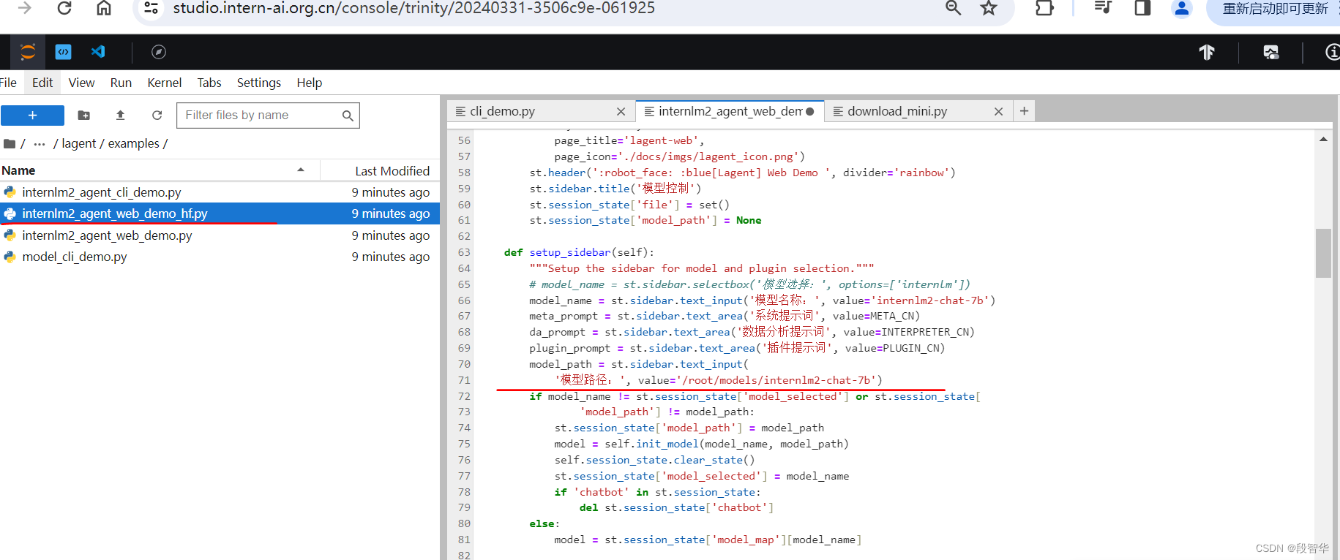Open the zoom magnifier icon in address bar
This screenshot has height=560, width=1340.
(x=953, y=8)
